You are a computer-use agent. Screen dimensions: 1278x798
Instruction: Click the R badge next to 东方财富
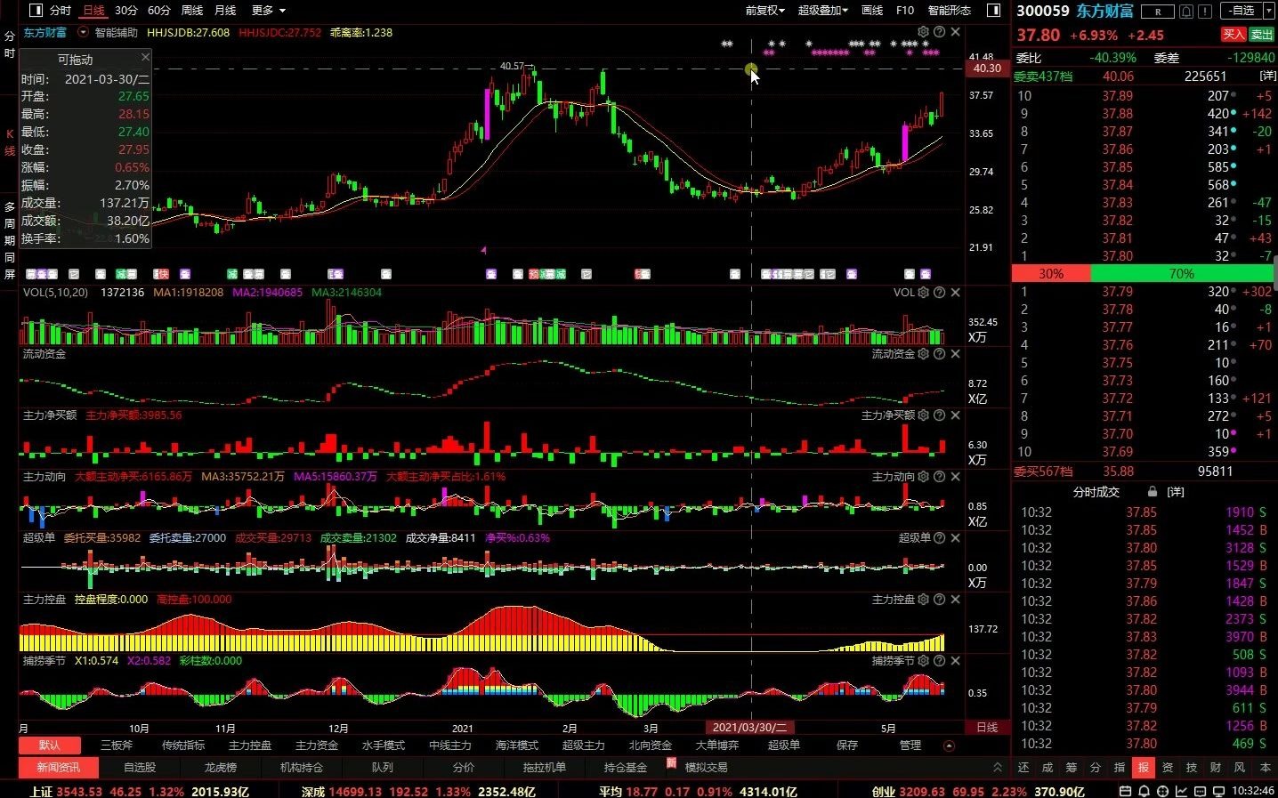[1158, 12]
